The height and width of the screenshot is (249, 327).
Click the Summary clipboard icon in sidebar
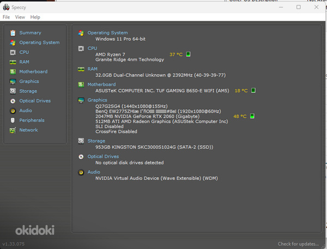13,33
